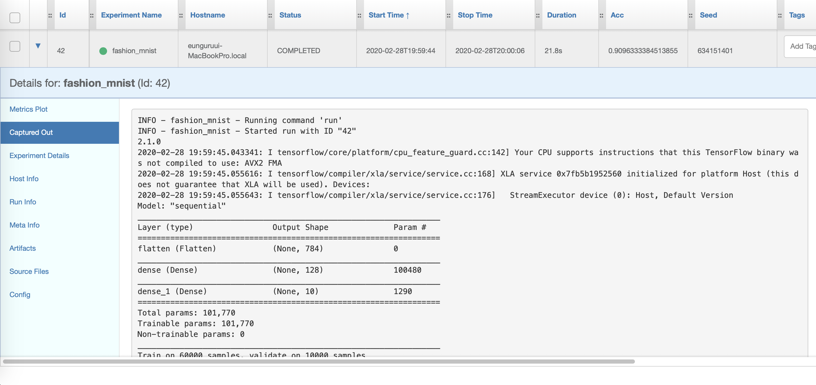The width and height of the screenshot is (816, 385).
Task: Click the drag handle before Hostname header
Action: [x=181, y=15]
